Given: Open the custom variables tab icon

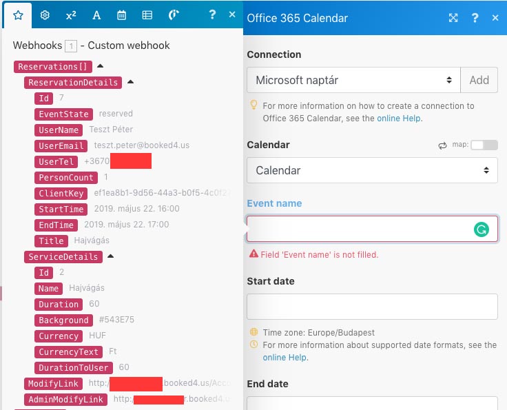Looking at the screenshot, I should click(x=174, y=15).
